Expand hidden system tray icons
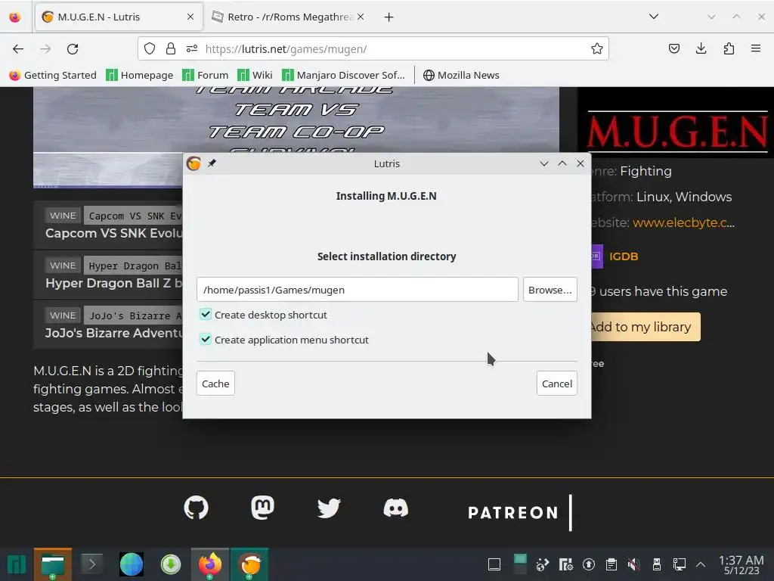This screenshot has height=581, width=774. [701, 564]
